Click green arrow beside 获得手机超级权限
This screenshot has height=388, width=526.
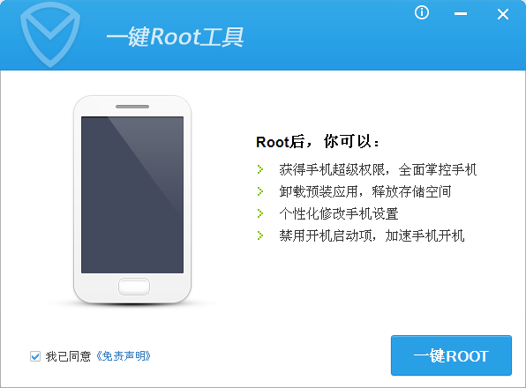pyautogui.click(x=260, y=169)
